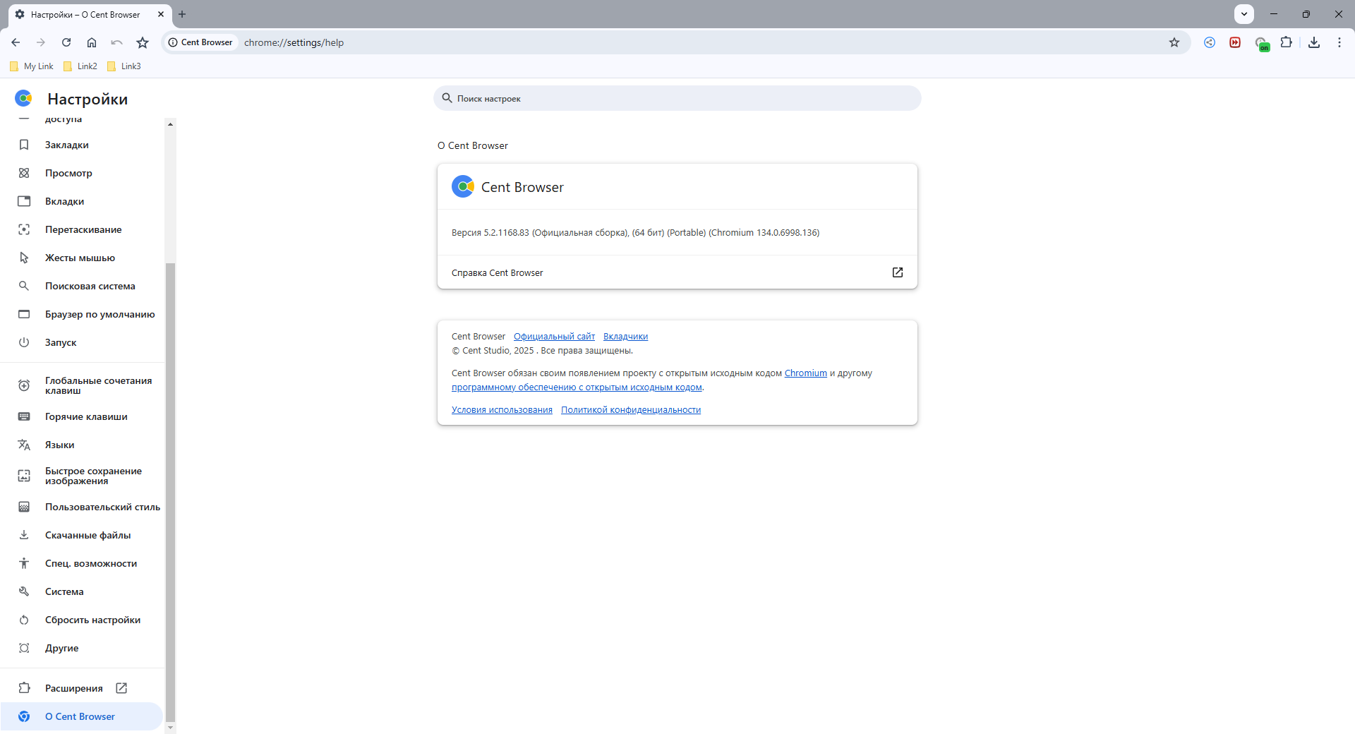The height and width of the screenshot is (734, 1355).
Task: Click the bookmark star beside the home button
Action: 143,42
